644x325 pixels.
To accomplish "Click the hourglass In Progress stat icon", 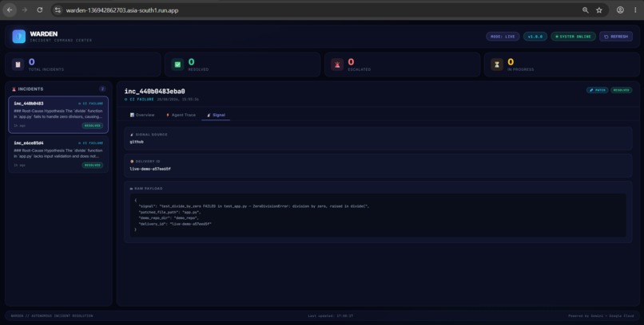I will tap(497, 65).
